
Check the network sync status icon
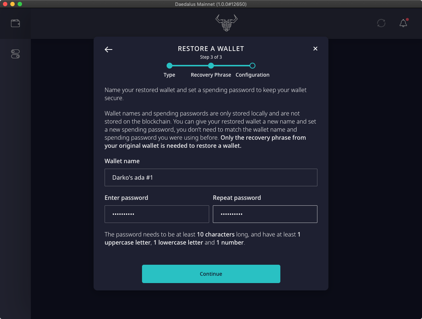(381, 23)
